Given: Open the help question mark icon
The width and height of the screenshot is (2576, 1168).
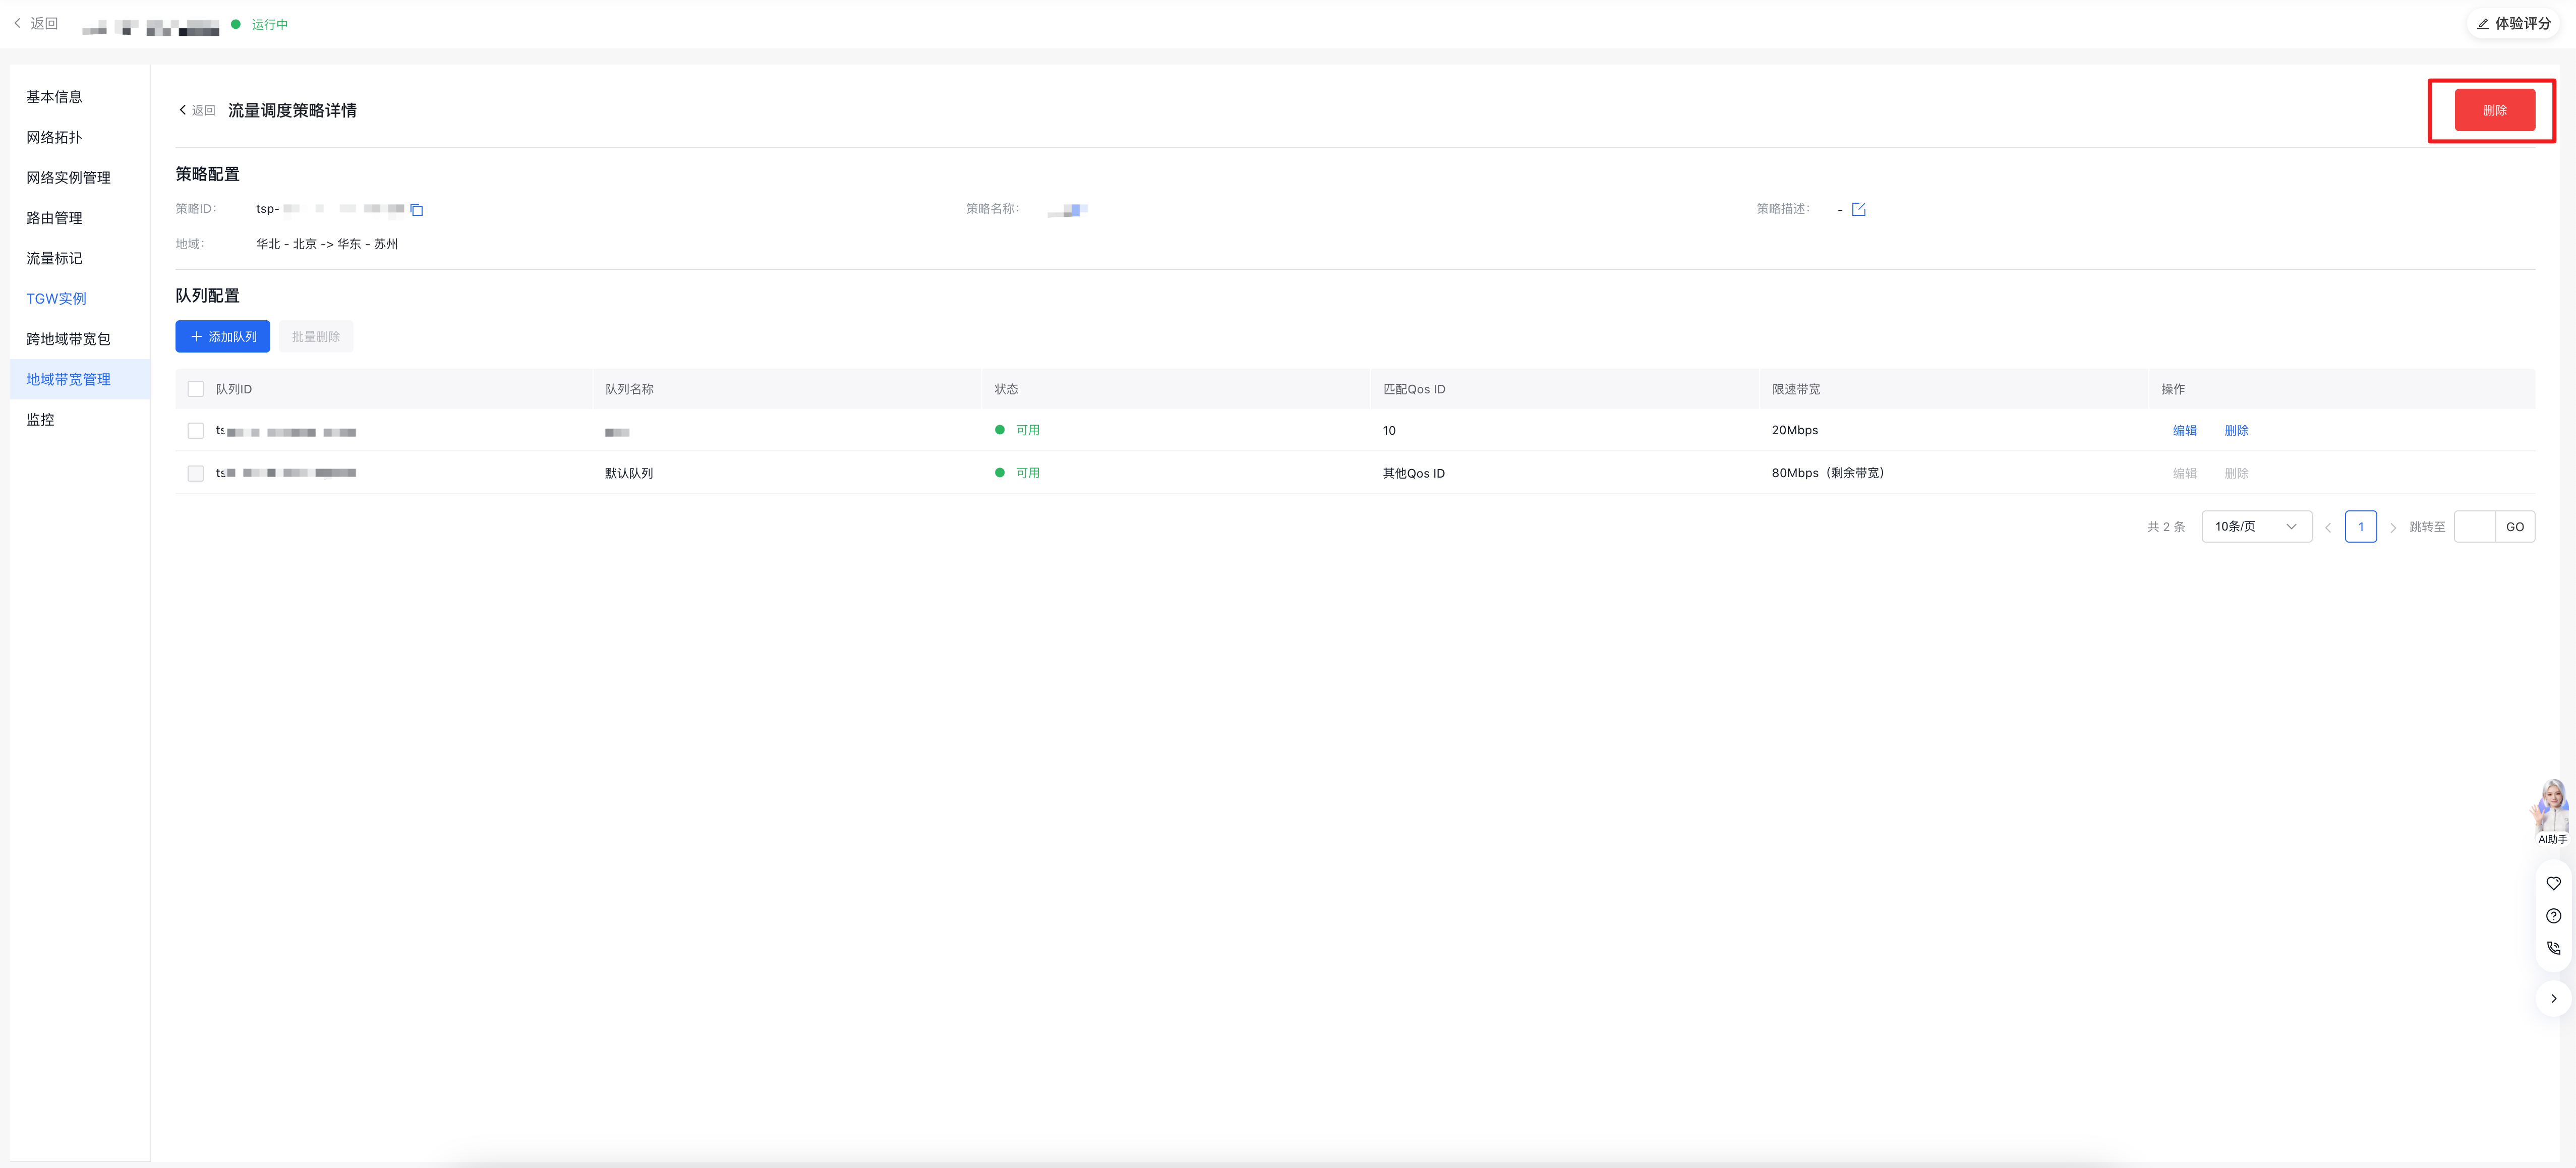Looking at the screenshot, I should [2553, 916].
